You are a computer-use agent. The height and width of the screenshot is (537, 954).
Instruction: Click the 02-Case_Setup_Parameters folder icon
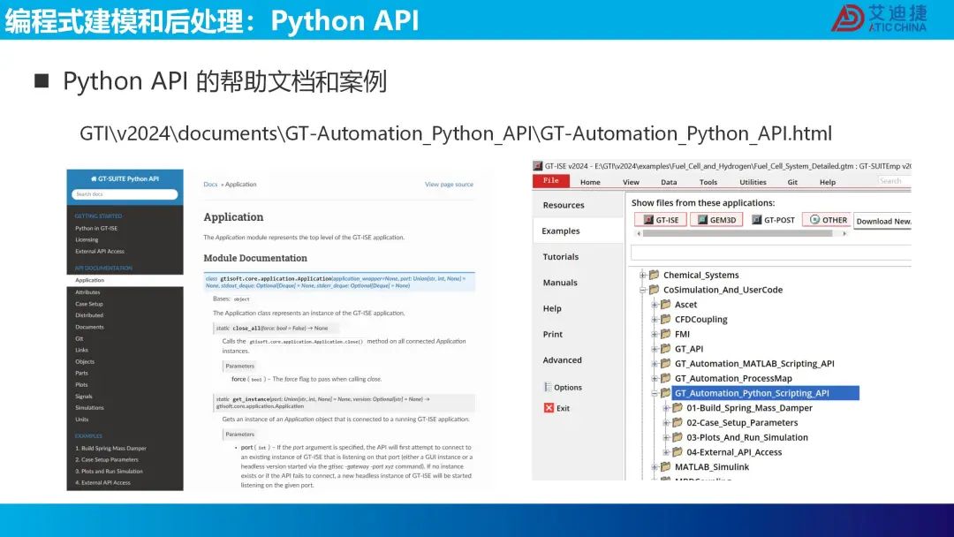tap(678, 422)
